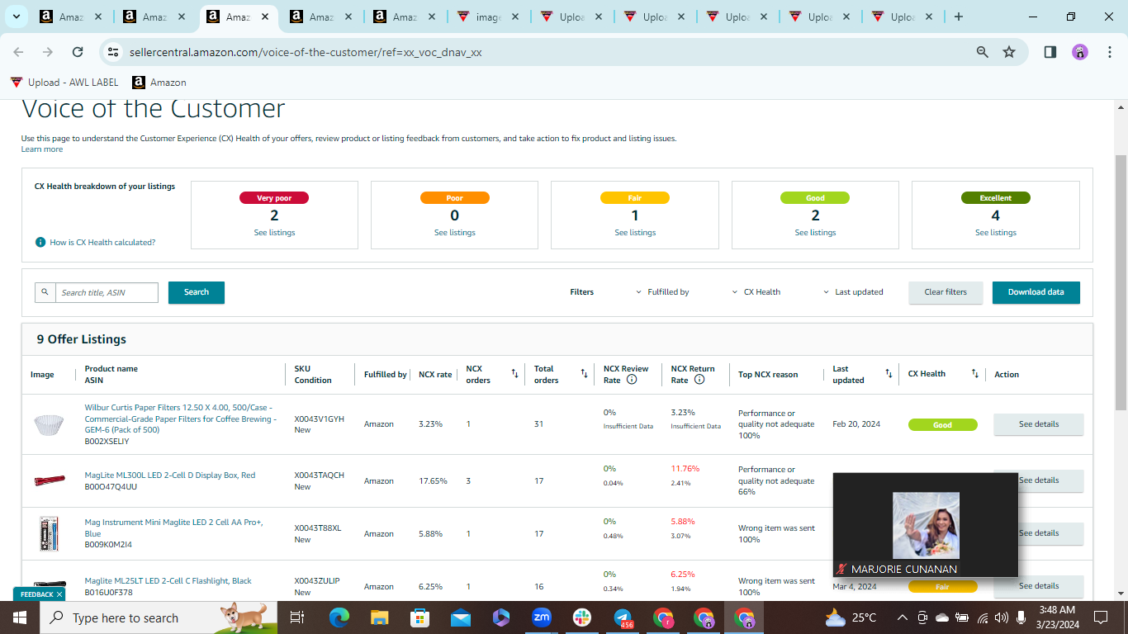
Task: Sort table by Last updated column
Action: click(889, 374)
